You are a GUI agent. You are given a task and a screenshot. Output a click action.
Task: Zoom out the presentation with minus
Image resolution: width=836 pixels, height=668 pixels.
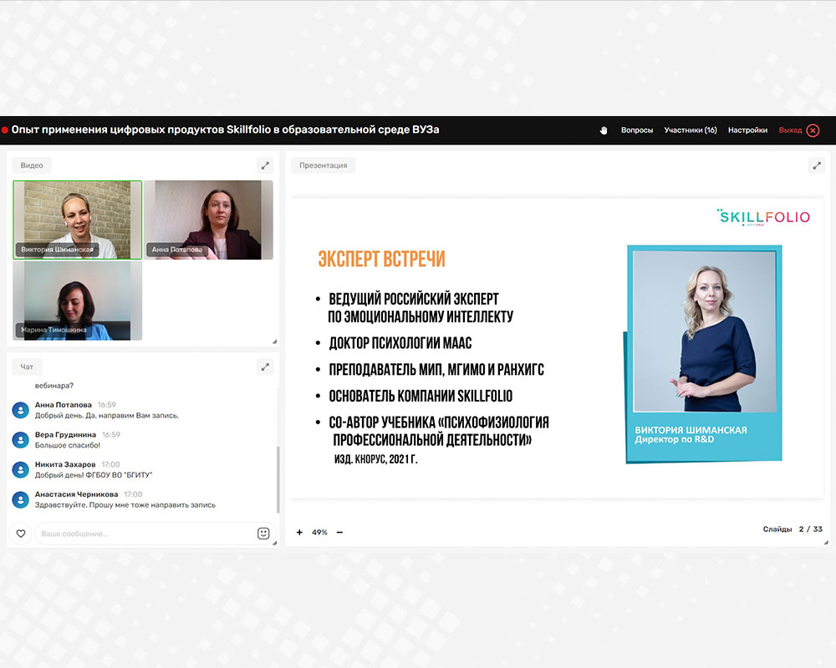click(339, 532)
